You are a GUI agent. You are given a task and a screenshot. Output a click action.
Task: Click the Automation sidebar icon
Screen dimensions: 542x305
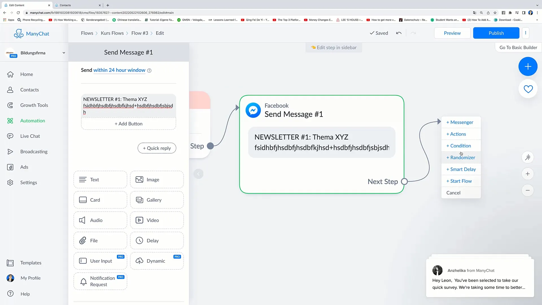(10, 120)
